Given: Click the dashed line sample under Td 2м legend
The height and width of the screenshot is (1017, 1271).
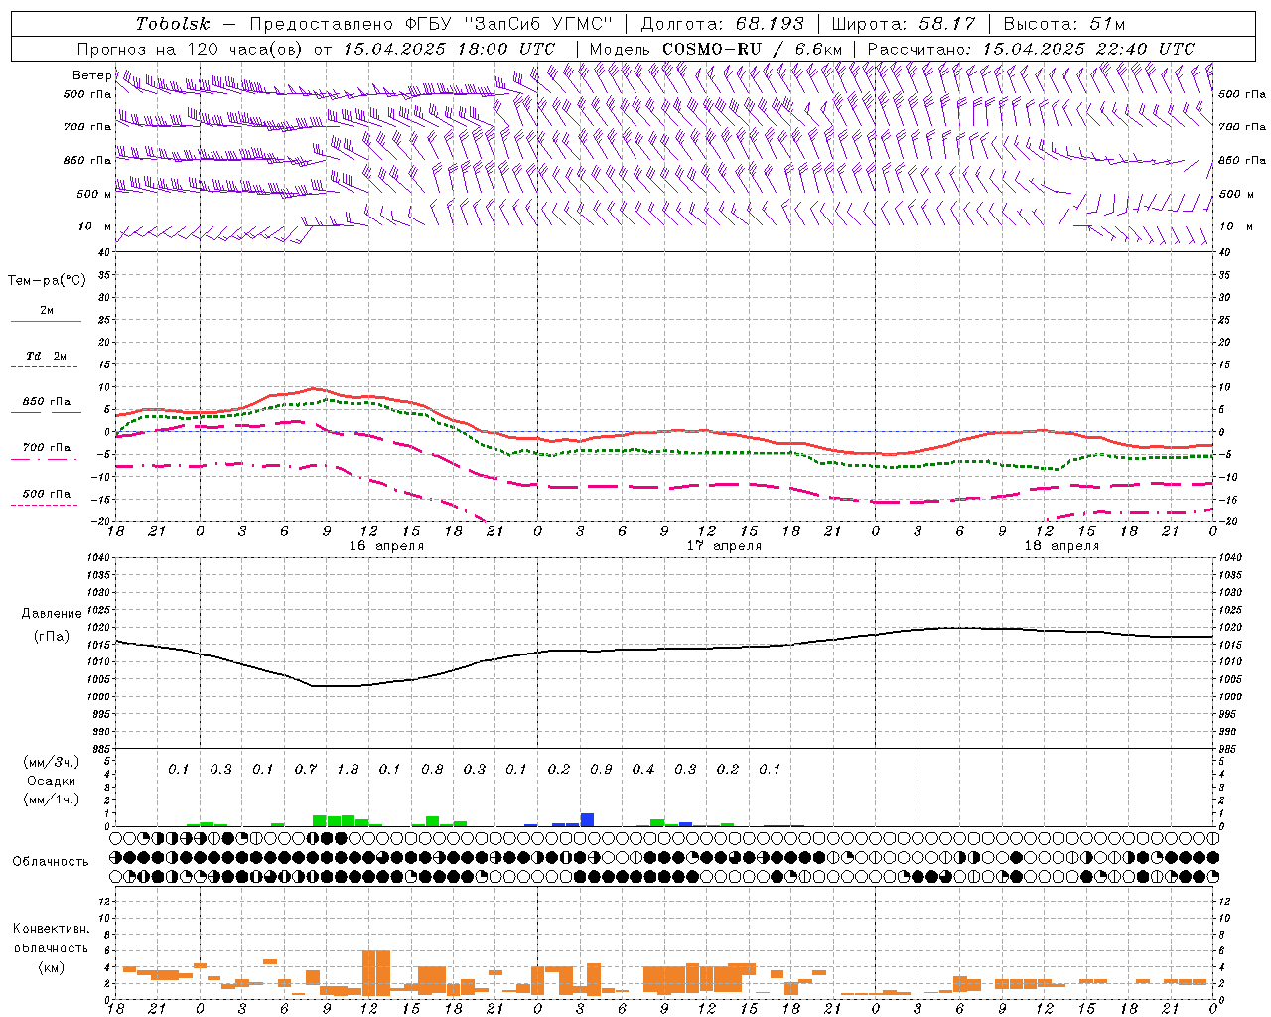Looking at the screenshot, I should pos(44,366).
